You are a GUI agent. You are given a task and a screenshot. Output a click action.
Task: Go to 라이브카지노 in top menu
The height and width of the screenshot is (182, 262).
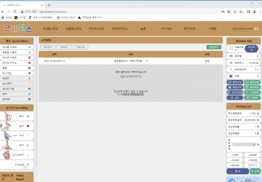(x=121, y=28)
